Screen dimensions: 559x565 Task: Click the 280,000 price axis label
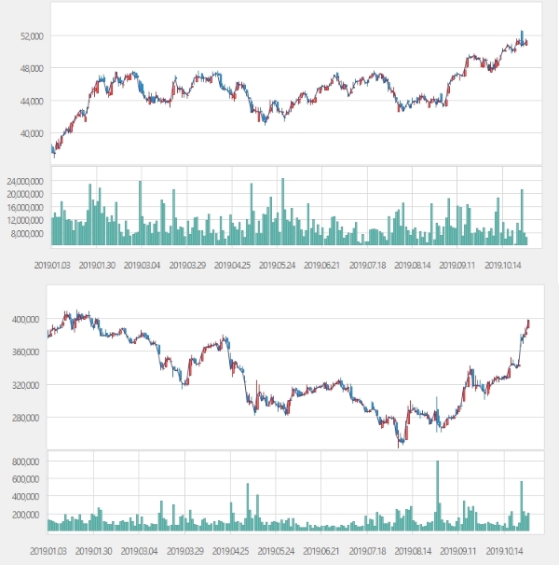pos(27,417)
